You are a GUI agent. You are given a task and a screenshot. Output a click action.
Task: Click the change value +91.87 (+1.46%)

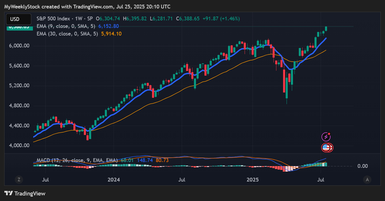pos(221,19)
